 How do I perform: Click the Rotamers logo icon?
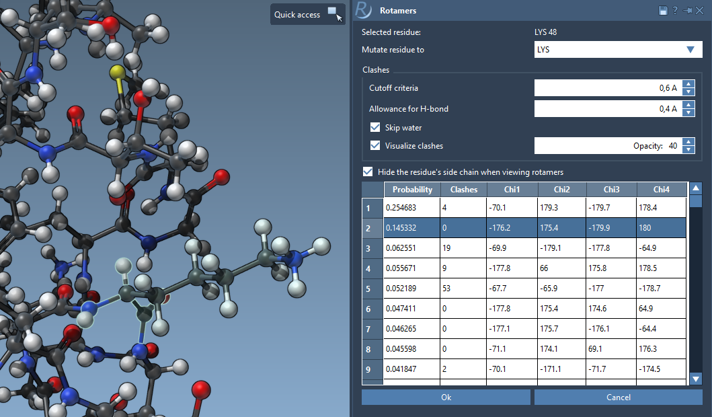pos(363,10)
